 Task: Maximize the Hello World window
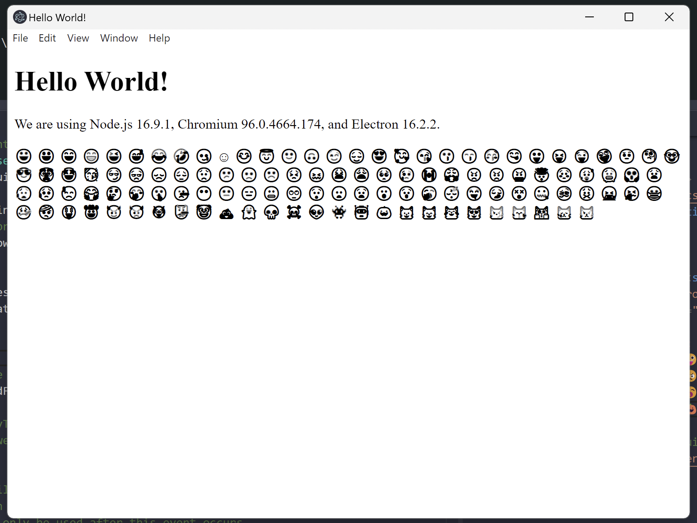point(629,17)
